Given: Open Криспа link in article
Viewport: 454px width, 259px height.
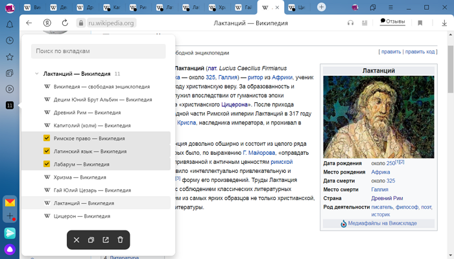Looking at the screenshot, I should pos(187,122).
